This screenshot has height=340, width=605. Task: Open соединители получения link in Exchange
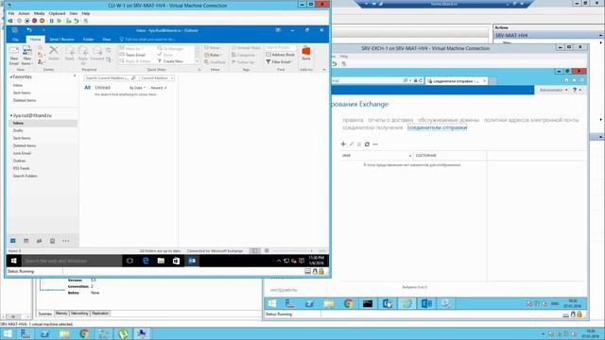pyautogui.click(x=372, y=127)
